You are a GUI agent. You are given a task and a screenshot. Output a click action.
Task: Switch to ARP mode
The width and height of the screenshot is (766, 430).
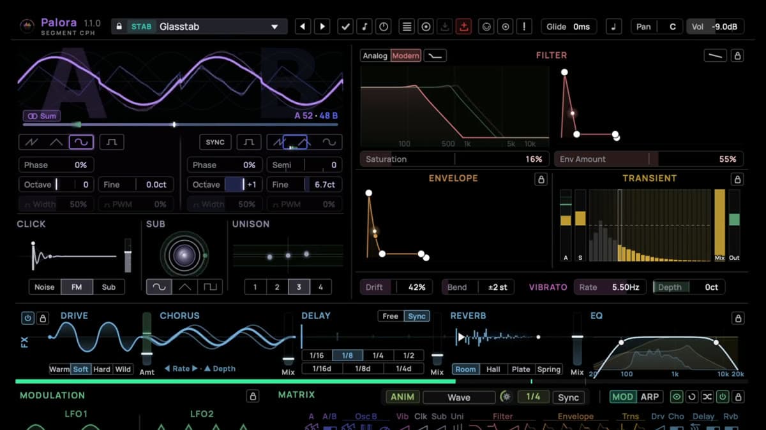click(x=650, y=397)
